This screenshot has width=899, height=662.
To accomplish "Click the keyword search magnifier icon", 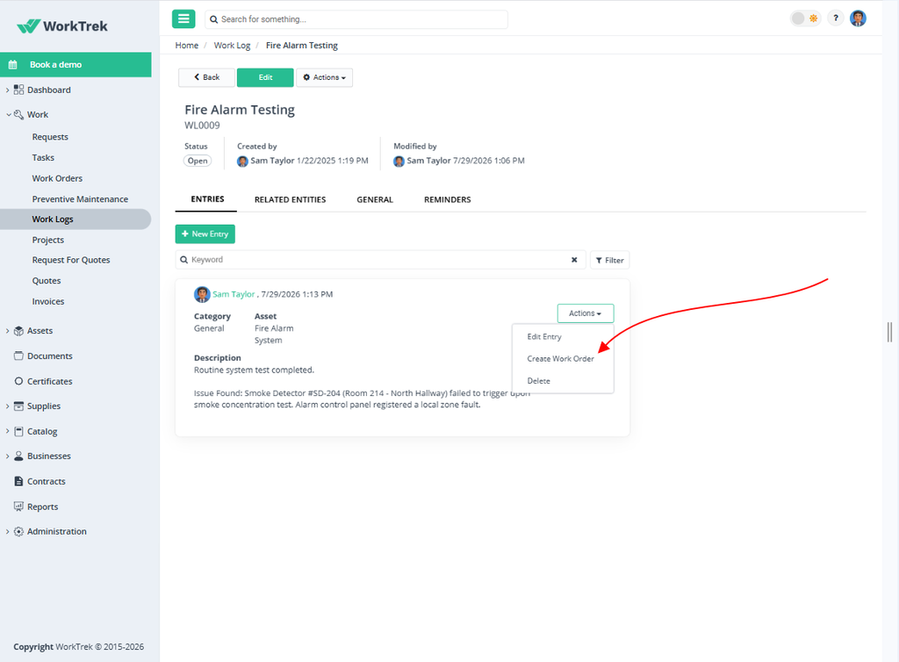I will [x=184, y=260].
